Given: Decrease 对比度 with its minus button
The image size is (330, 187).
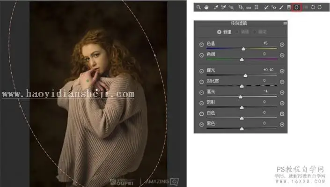Looking at the screenshot, I should coord(201,82).
